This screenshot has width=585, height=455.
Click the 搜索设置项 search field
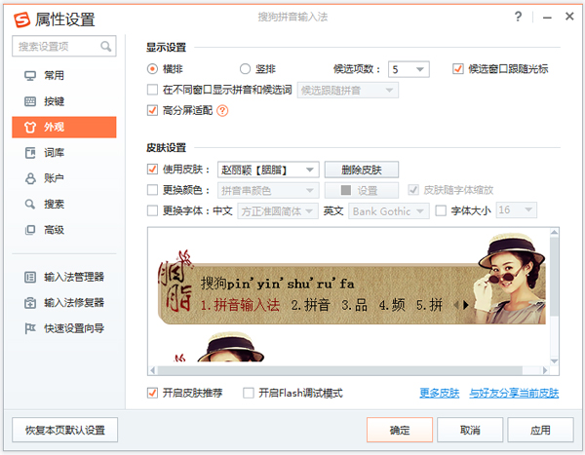(64, 46)
